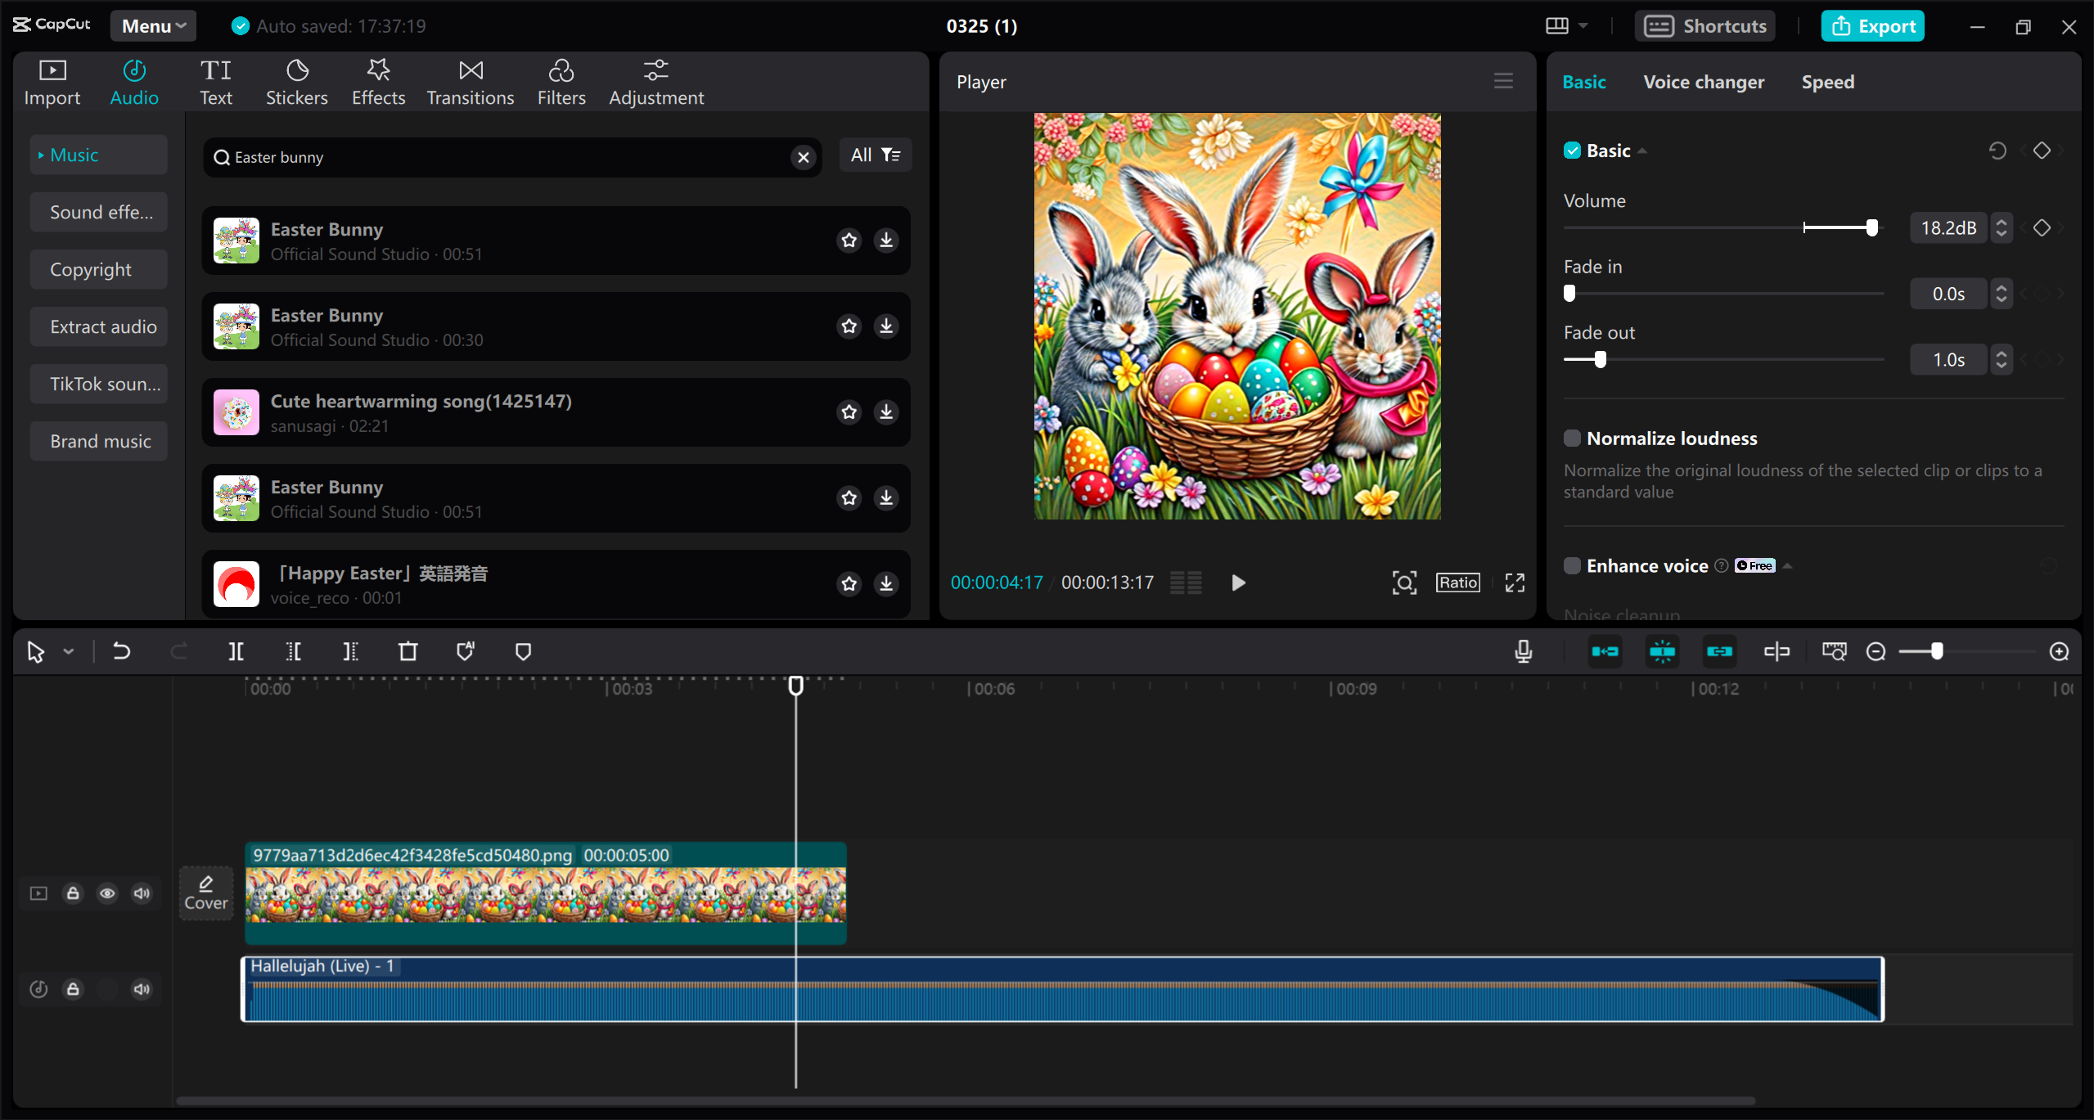Download the first Easter Bunny track
The height and width of the screenshot is (1120, 2094).
click(885, 240)
